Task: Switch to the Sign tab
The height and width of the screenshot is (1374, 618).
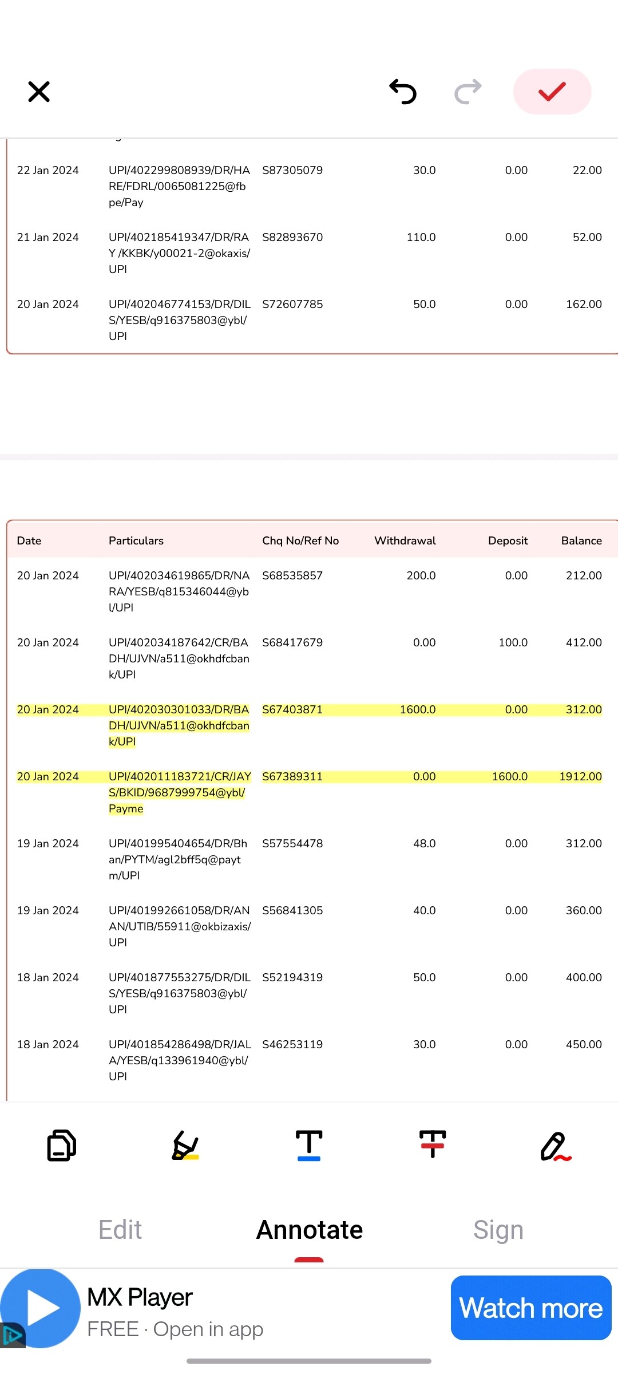Action: click(498, 1230)
